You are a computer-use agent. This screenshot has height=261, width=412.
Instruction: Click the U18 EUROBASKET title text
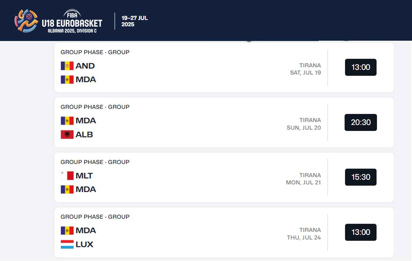pos(72,23)
